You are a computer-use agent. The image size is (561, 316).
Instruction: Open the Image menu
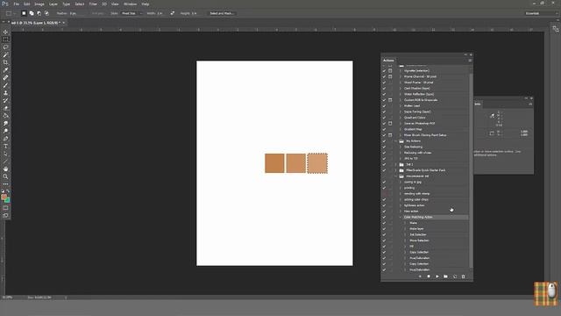39,4
